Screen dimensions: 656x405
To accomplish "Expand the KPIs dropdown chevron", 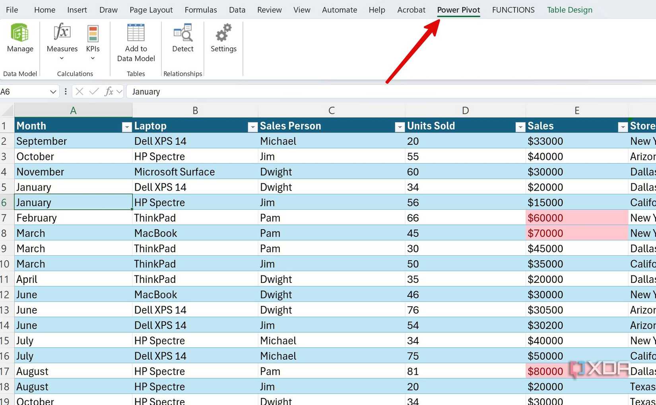I will coord(92,58).
